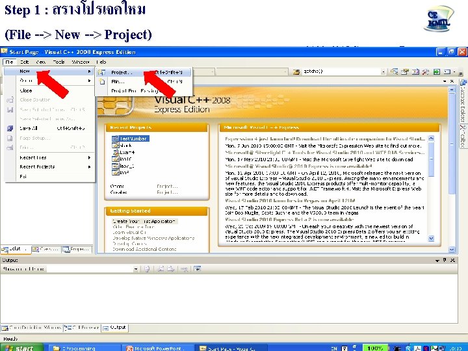Choose Project... from the New submenu
This screenshot has height=351, width=468.
(x=144, y=72)
